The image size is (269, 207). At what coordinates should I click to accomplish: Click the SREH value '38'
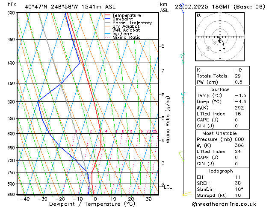238,183
